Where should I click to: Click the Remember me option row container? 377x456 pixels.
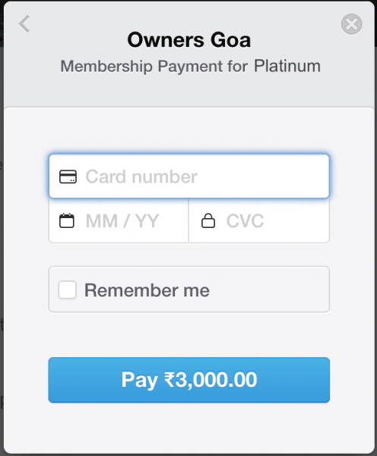(189, 290)
